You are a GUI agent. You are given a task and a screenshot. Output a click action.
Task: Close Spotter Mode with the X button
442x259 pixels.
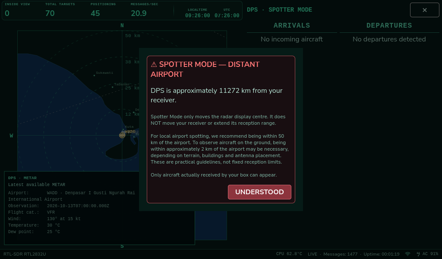pos(425,10)
